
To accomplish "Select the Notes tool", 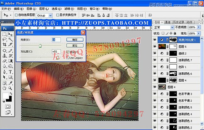I will point(4,83).
